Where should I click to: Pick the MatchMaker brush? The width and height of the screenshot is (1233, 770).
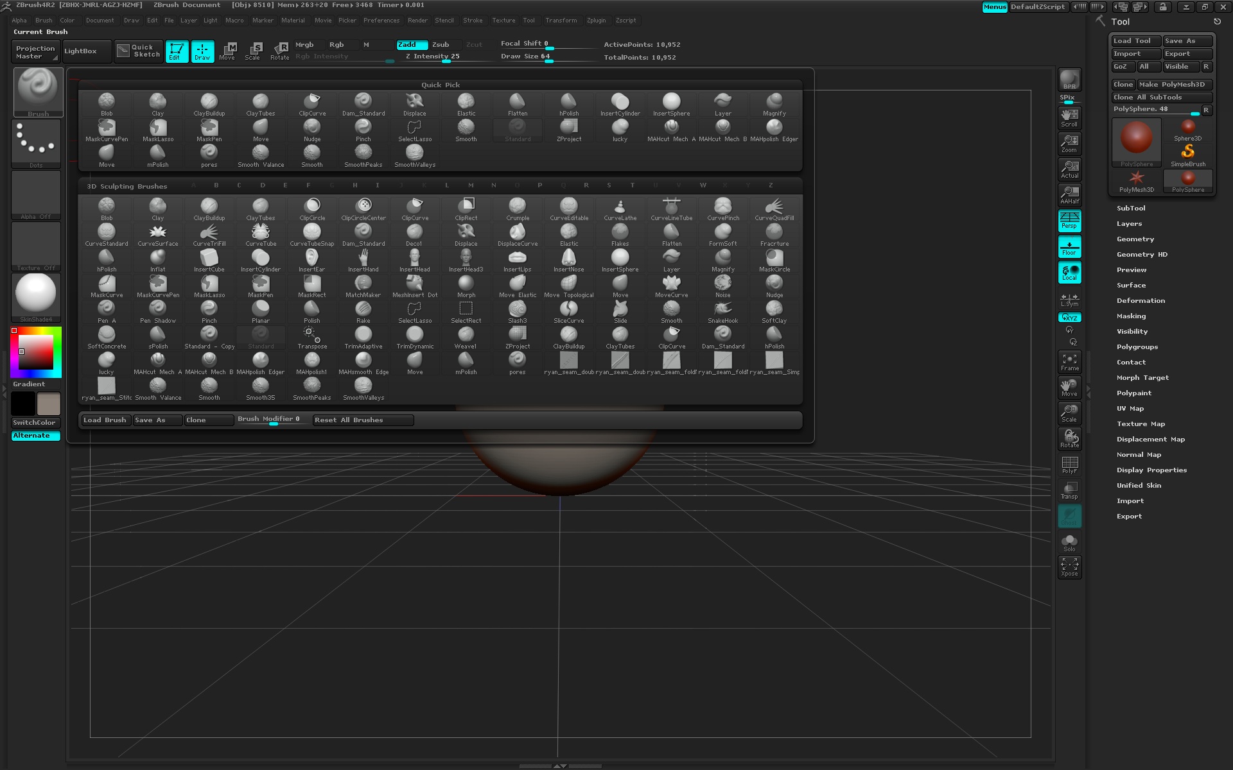coord(363,286)
